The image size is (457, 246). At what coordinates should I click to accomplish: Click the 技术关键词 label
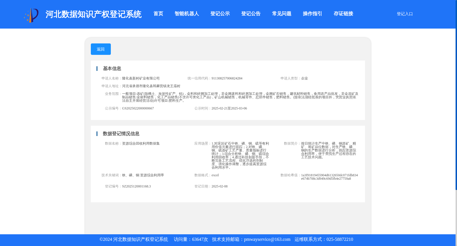112,175
